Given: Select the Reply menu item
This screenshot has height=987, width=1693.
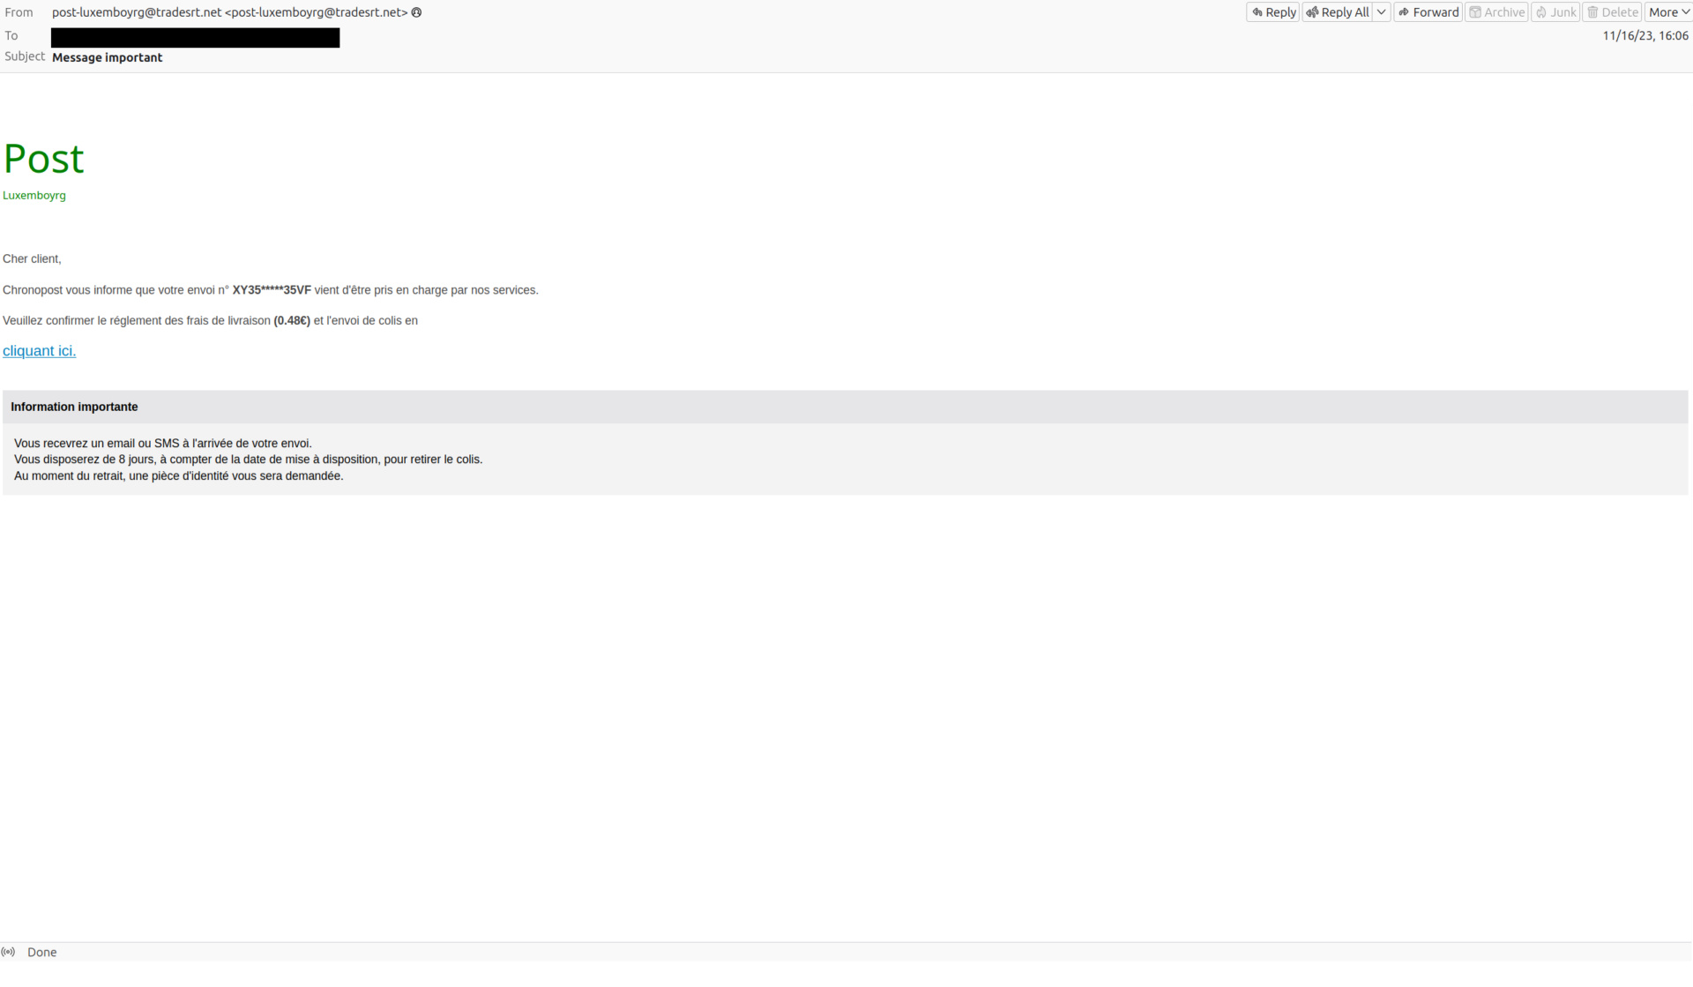Looking at the screenshot, I should 1272,11.
